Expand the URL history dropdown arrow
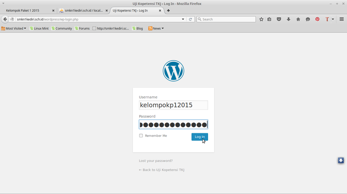Viewport: 347px width, 194px height. (183, 19)
